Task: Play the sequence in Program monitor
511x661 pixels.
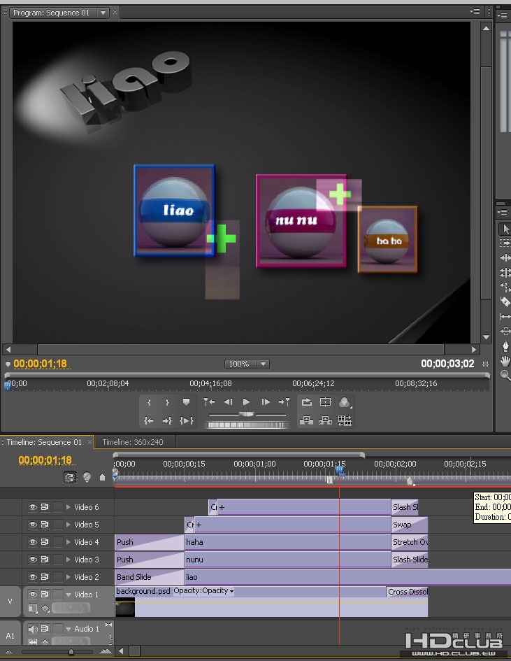Action: (x=247, y=402)
